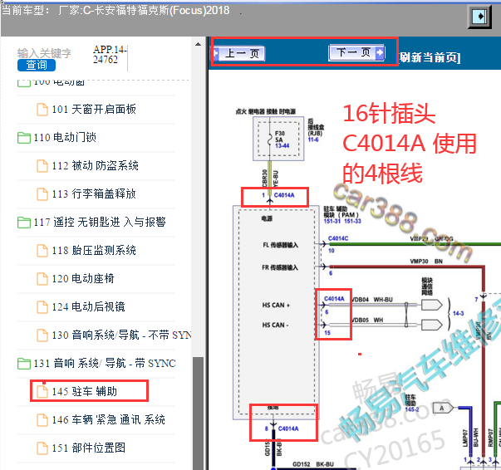Click the C4014A label at pin 8

point(288,428)
